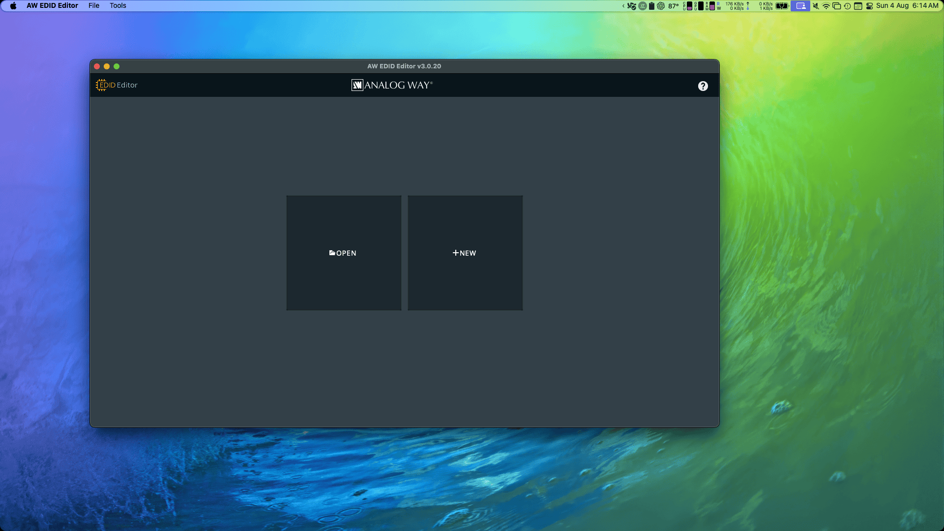This screenshot has width=944, height=531.
Task: Click the screen sharing indicator icon
Action: [x=800, y=6]
